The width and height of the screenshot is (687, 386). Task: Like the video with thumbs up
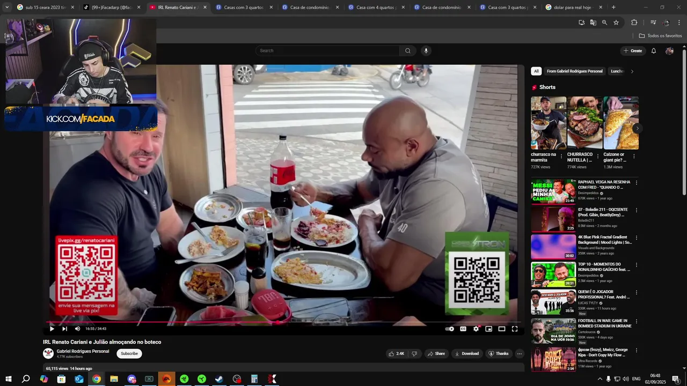click(397, 354)
